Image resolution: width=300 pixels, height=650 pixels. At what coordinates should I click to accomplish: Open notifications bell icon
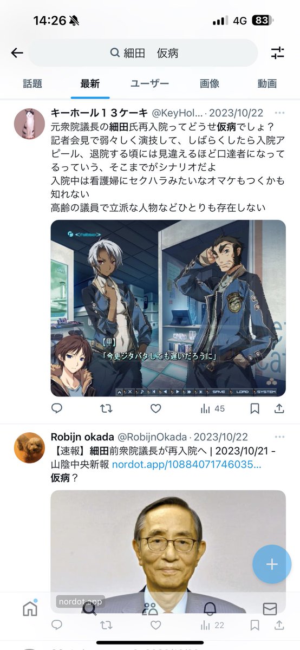pos(210,609)
